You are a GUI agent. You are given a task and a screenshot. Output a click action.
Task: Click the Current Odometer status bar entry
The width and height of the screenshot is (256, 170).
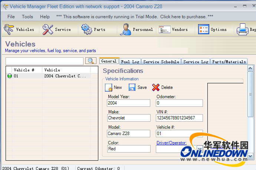click(98, 168)
